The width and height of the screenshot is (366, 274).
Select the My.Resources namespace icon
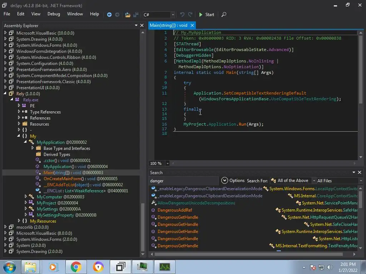tap(25, 220)
